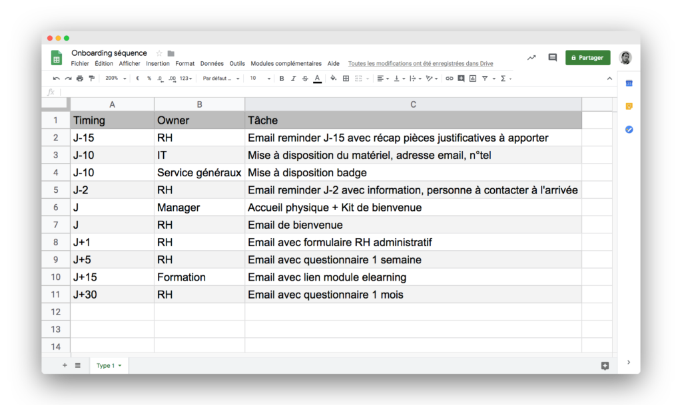Move the document using the folder icon
This screenshot has height=405, width=682.
[171, 53]
